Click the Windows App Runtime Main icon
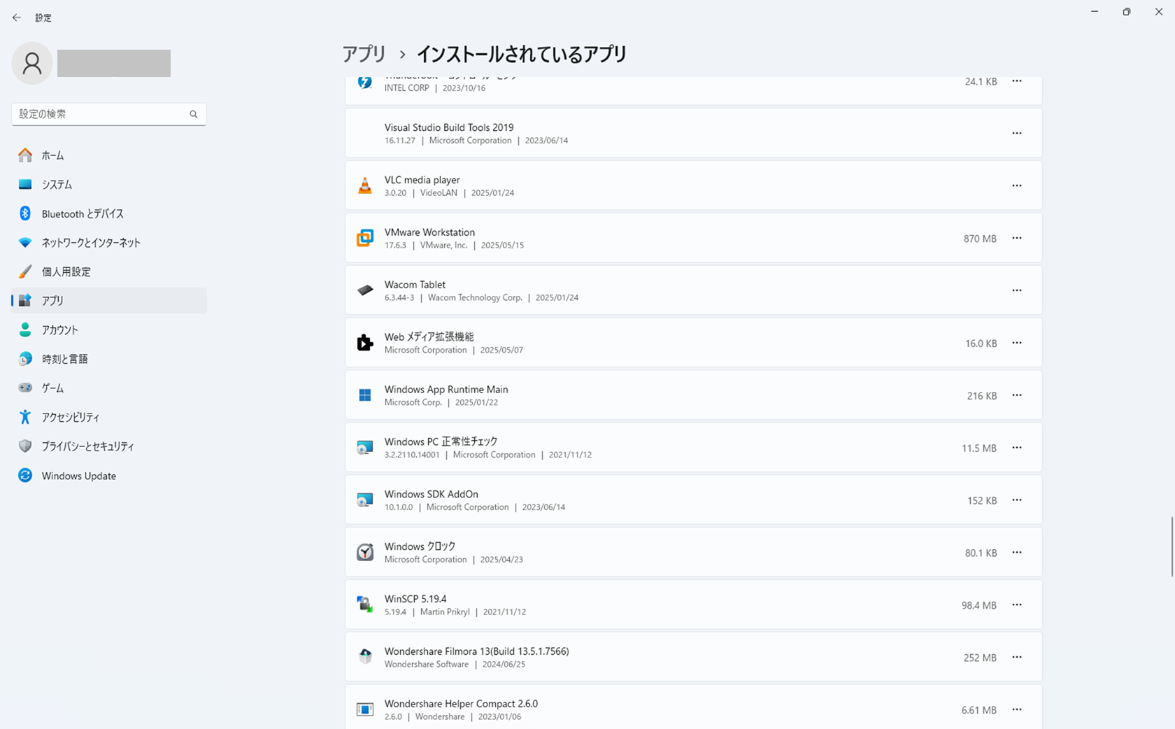Viewport: 1175px width, 729px height. [365, 395]
